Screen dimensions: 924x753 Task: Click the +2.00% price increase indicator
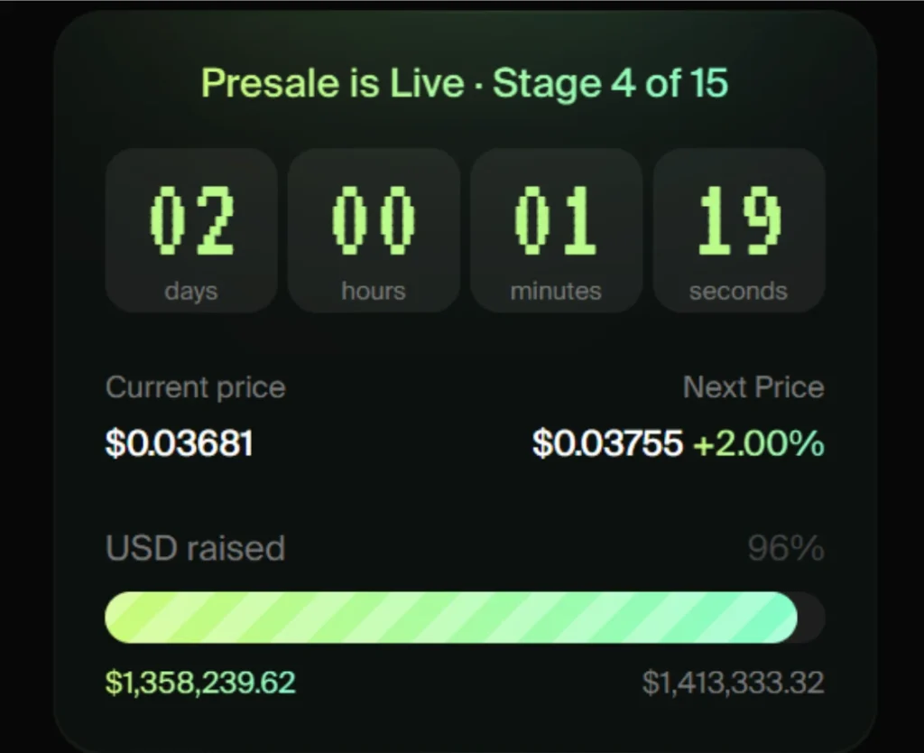point(758,443)
